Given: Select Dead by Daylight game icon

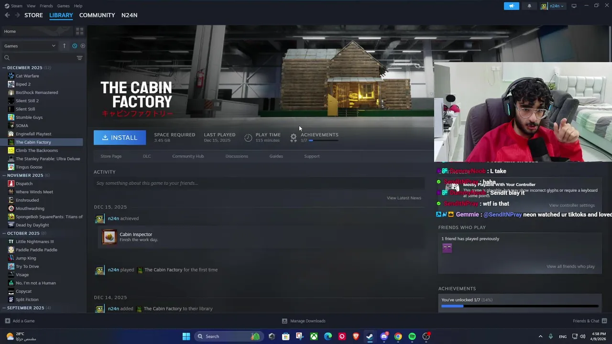Looking at the screenshot, I should tap(11, 225).
